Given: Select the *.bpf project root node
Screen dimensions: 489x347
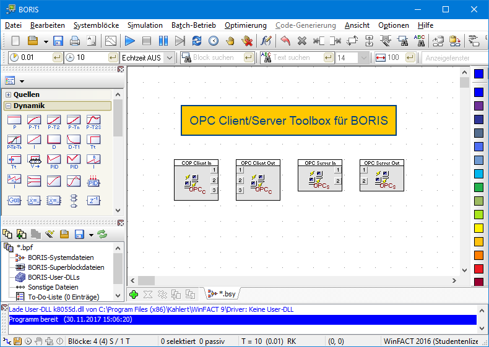Looking at the screenshot, I should point(25,248).
